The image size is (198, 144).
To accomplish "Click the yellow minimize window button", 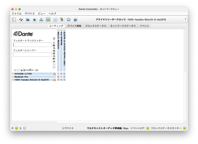I will pos(16,9).
